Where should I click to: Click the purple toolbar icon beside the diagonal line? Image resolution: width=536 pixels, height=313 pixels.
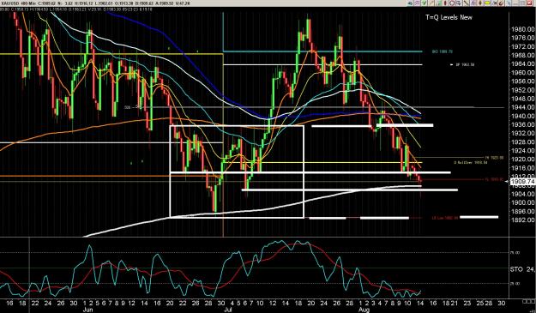473,3
